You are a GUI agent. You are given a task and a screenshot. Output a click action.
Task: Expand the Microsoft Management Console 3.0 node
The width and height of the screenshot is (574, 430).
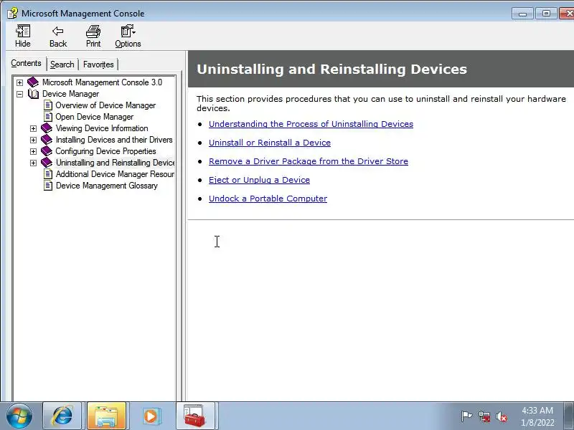click(20, 82)
